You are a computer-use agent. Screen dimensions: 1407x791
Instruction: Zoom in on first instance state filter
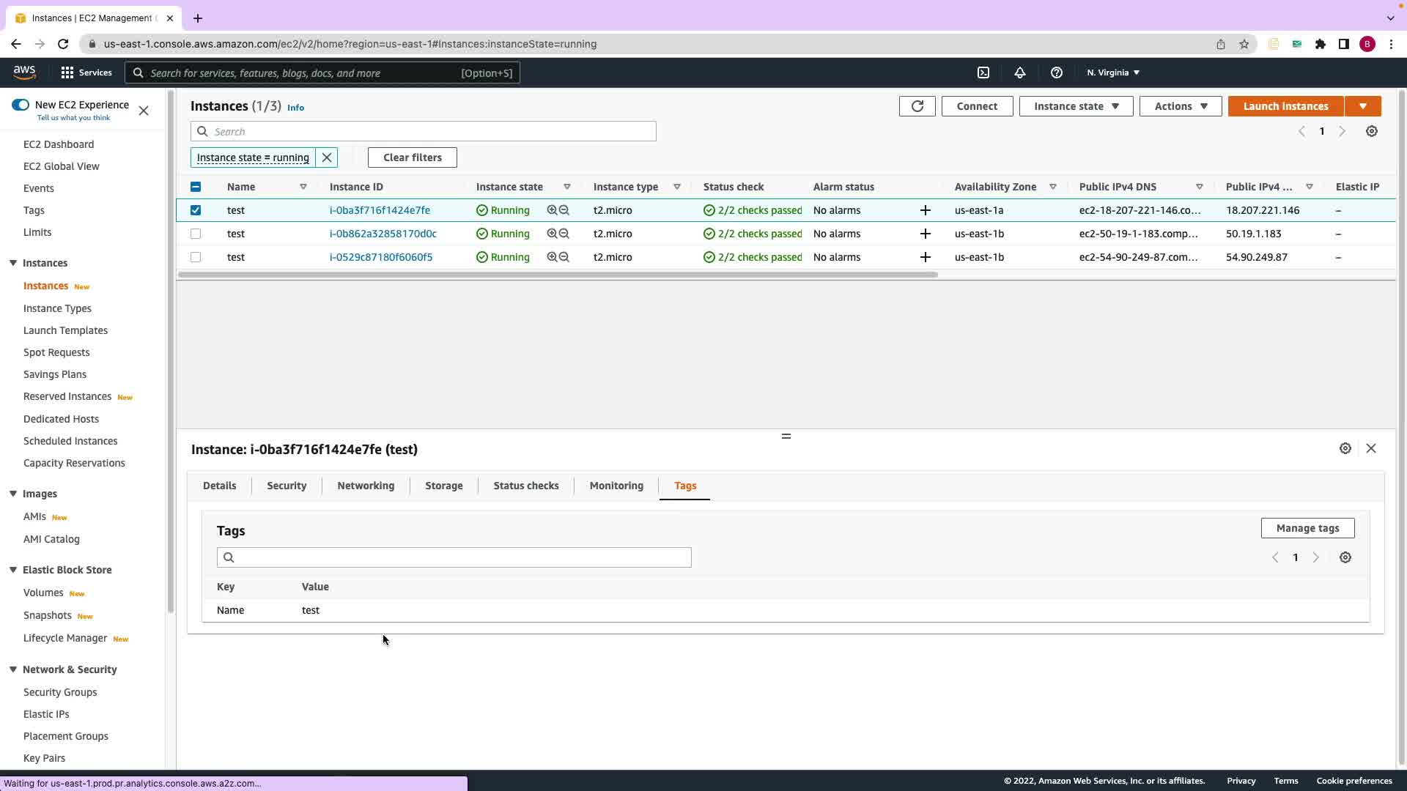[x=552, y=210]
